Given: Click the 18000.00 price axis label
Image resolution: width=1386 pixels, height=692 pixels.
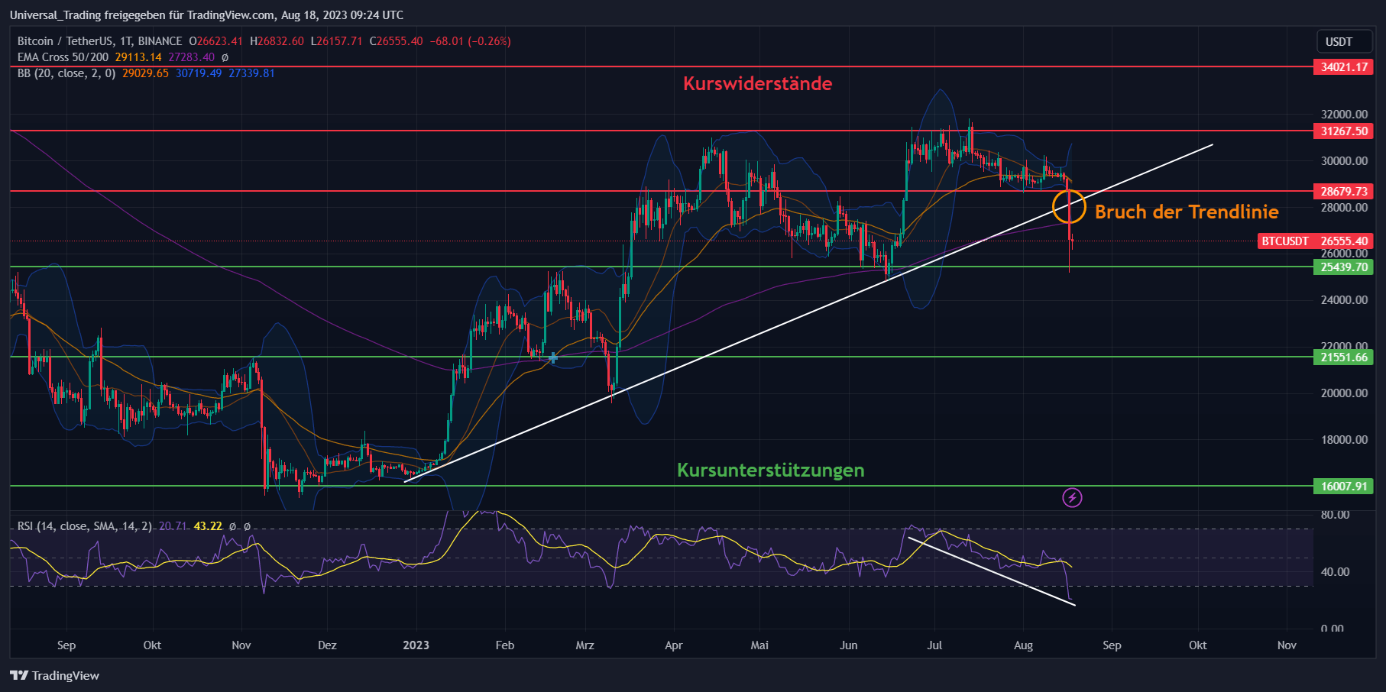Looking at the screenshot, I should pos(1344,440).
